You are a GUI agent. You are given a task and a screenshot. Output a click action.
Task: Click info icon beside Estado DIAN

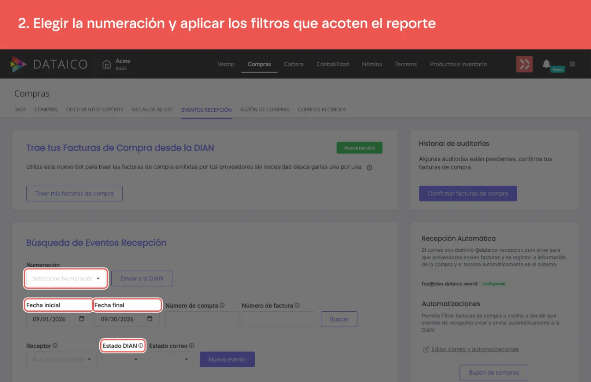141,346
